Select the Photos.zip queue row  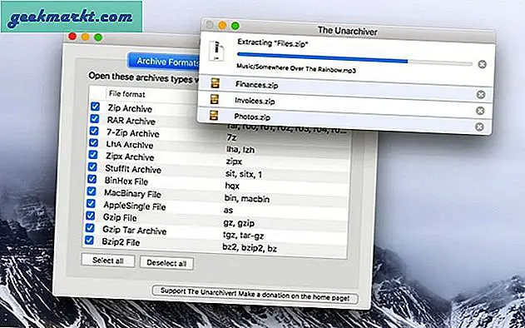coord(344,122)
